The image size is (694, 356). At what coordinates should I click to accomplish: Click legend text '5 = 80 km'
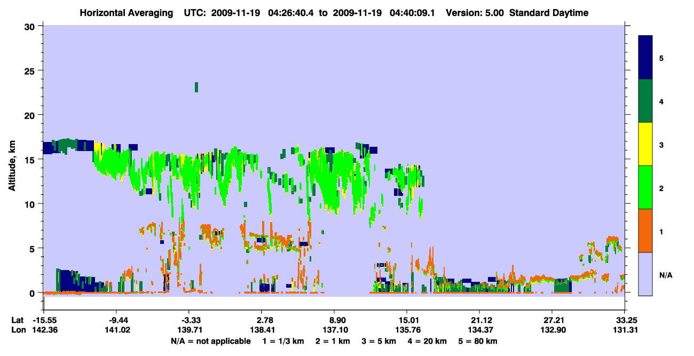pyautogui.click(x=478, y=341)
